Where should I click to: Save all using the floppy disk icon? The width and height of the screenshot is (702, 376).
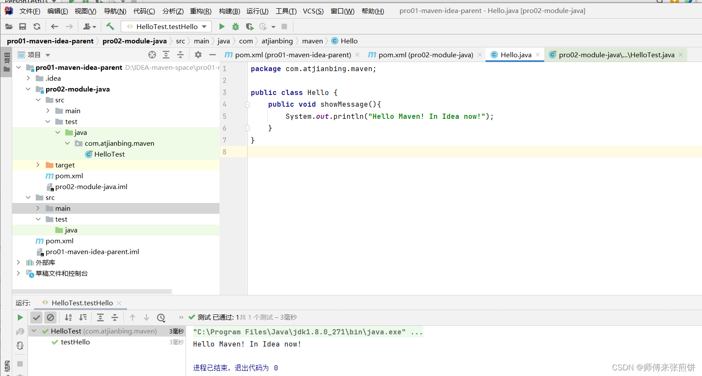coord(23,26)
